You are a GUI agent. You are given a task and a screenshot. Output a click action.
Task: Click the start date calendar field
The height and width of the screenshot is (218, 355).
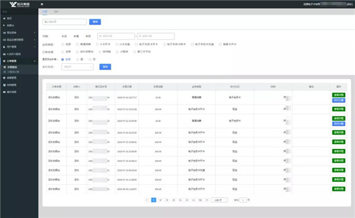coord(116,36)
